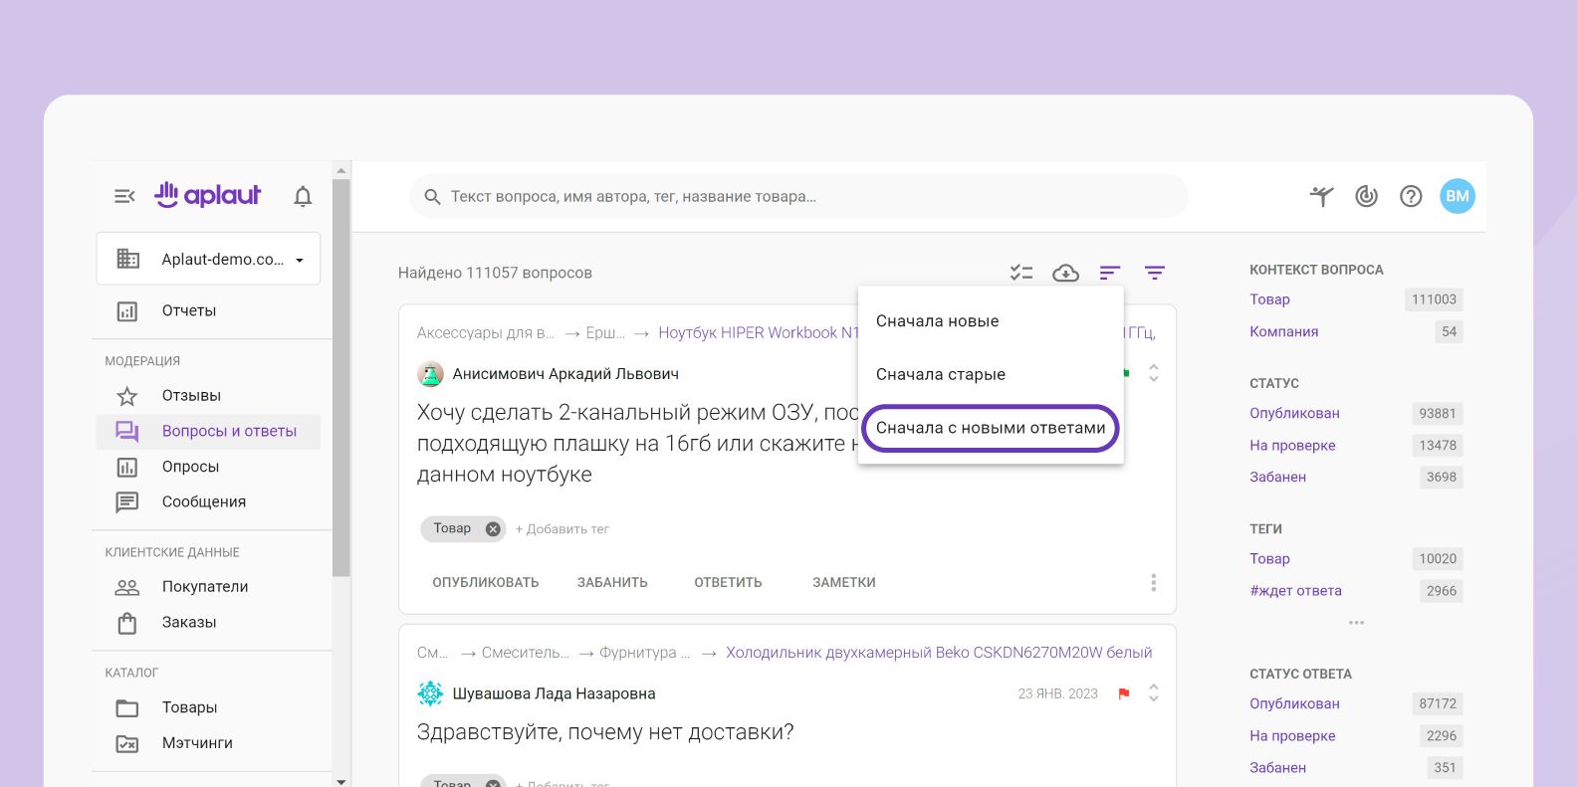This screenshot has height=787, width=1577.
Task: Open notifications bell icon
Action: [x=303, y=197]
